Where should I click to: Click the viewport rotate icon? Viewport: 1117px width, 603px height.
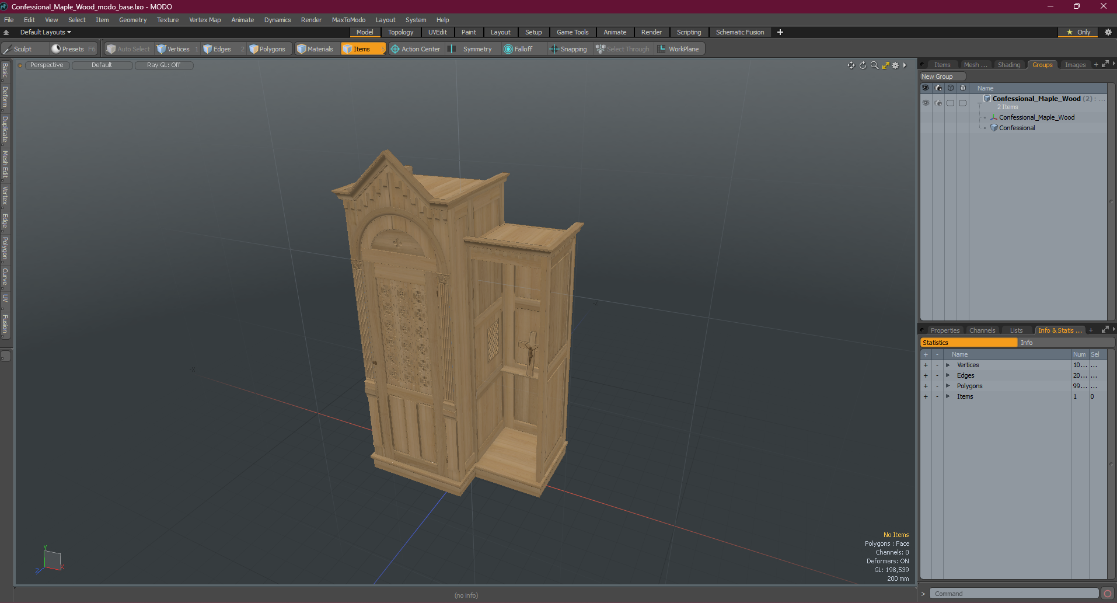click(863, 65)
